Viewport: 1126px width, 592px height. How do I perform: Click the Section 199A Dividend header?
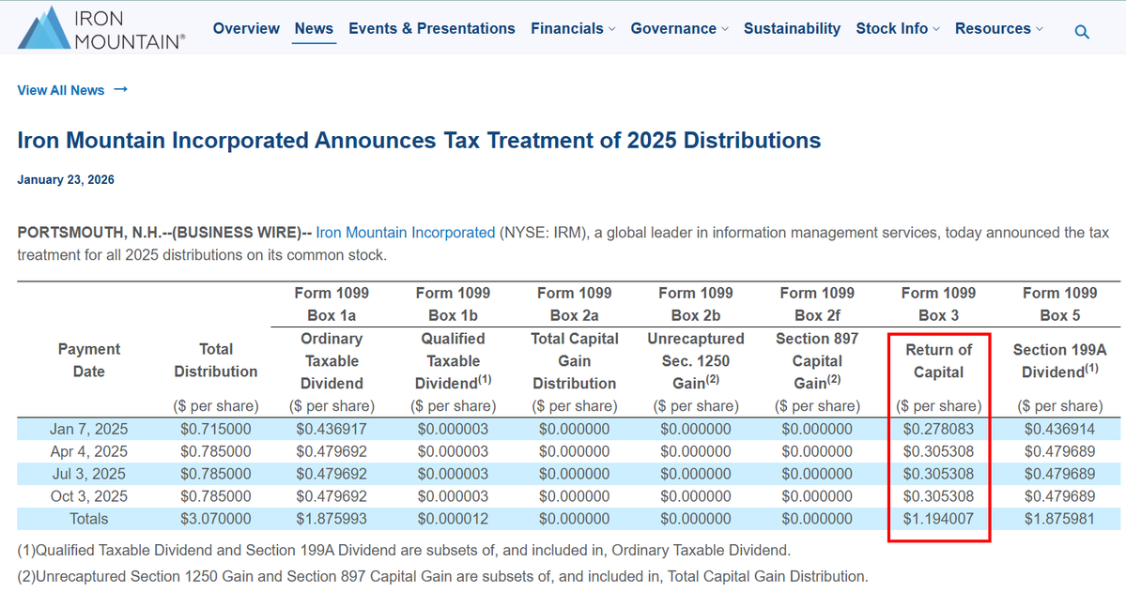pos(1060,361)
